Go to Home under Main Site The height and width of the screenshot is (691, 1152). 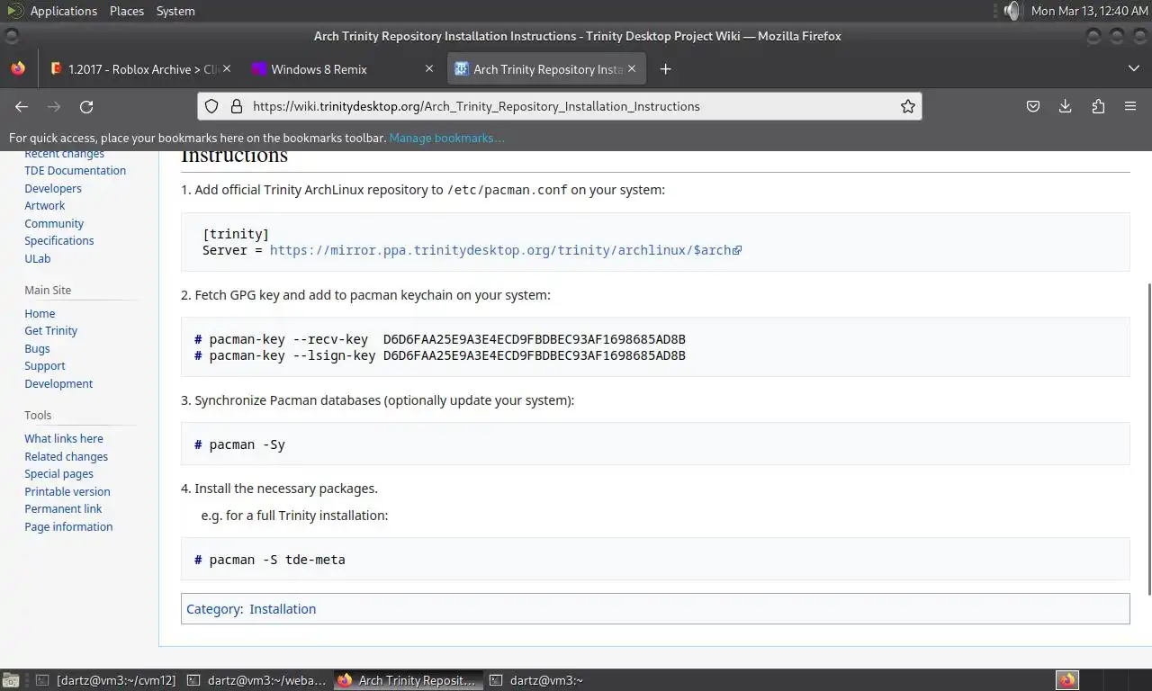click(x=40, y=314)
